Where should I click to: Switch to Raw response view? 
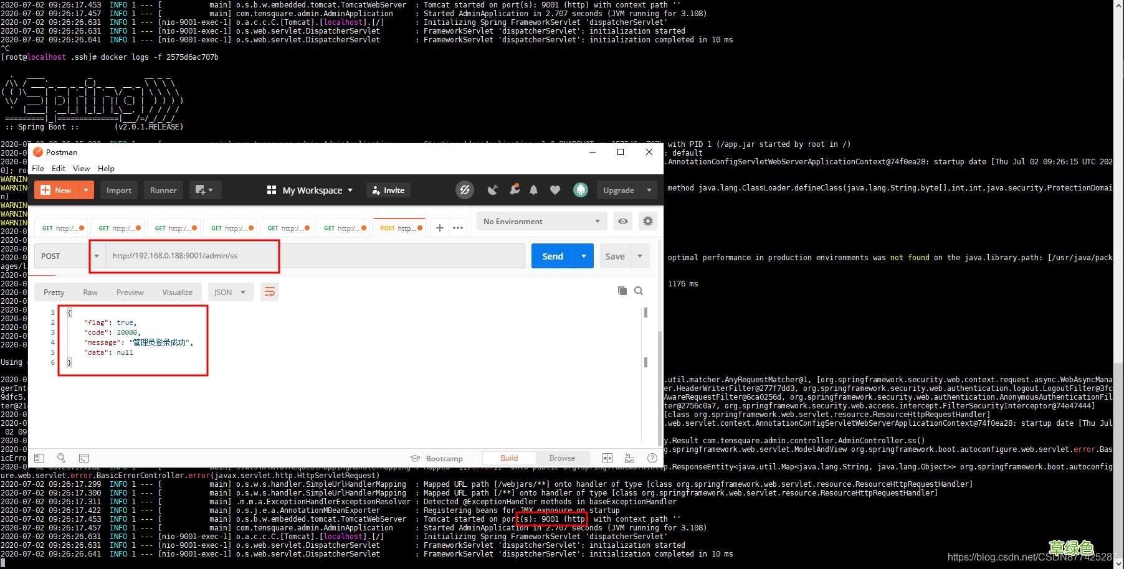[x=90, y=292]
